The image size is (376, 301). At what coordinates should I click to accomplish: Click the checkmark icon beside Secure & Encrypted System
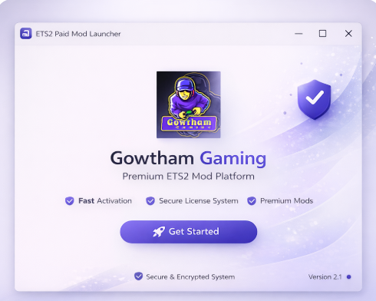click(138, 276)
